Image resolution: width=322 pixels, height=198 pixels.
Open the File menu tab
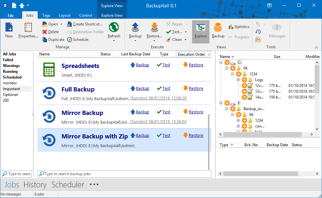[x=11, y=15]
